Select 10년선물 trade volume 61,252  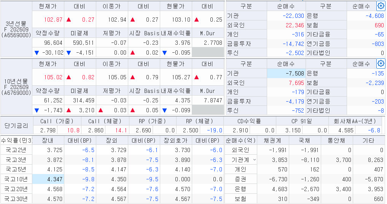[x=53, y=100]
